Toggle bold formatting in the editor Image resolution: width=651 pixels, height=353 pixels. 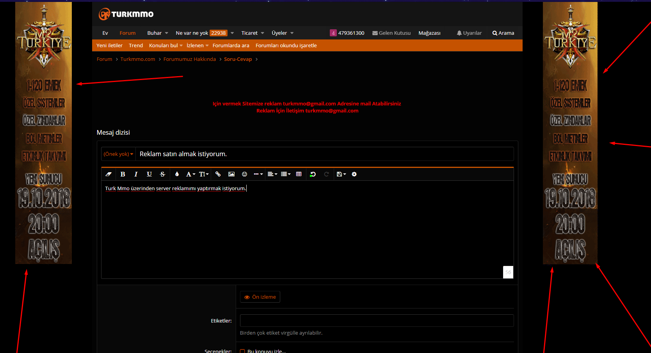click(x=123, y=174)
